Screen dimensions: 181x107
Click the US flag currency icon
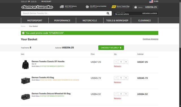151,1
